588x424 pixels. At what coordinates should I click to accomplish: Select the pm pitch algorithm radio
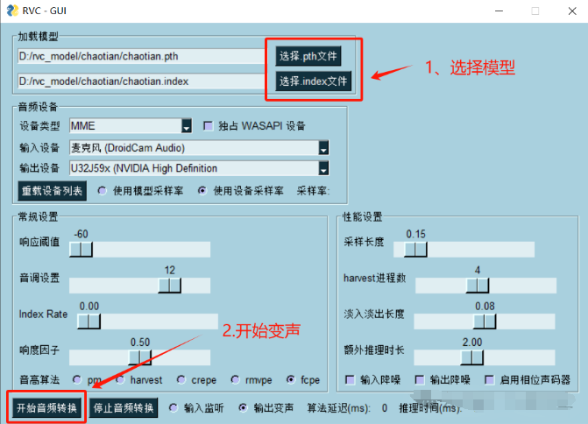pos(77,380)
